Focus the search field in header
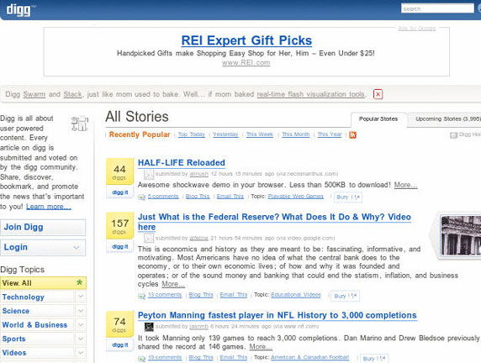This screenshot has width=481, height=363. [437, 8]
